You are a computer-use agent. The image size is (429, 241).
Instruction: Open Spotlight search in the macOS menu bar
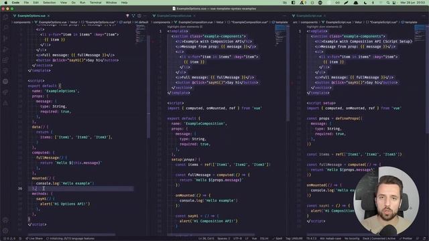tap(388, 3)
